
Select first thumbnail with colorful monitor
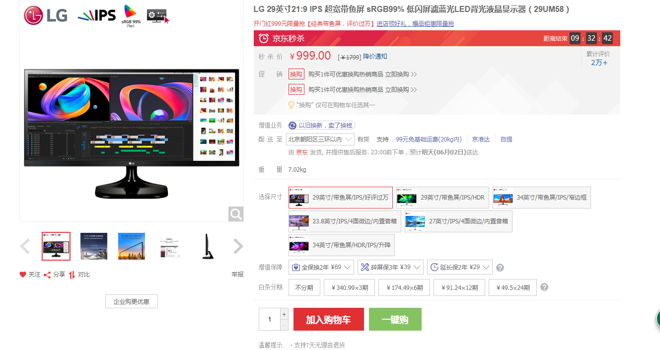click(x=56, y=246)
